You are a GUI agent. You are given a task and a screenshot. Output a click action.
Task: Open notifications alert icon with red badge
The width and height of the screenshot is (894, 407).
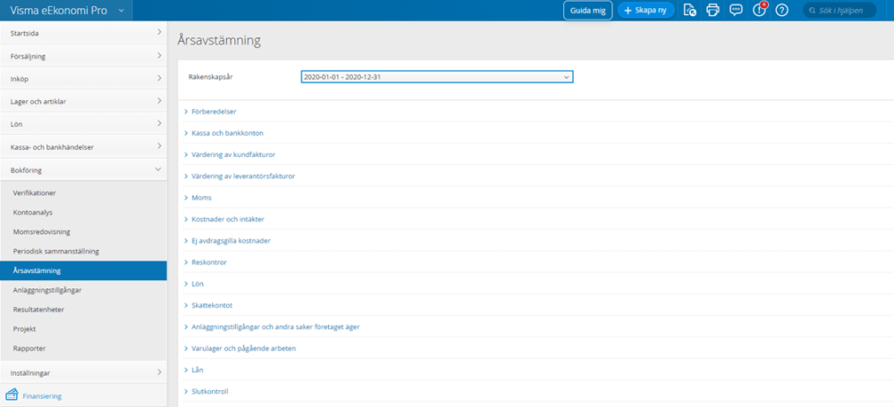click(759, 10)
